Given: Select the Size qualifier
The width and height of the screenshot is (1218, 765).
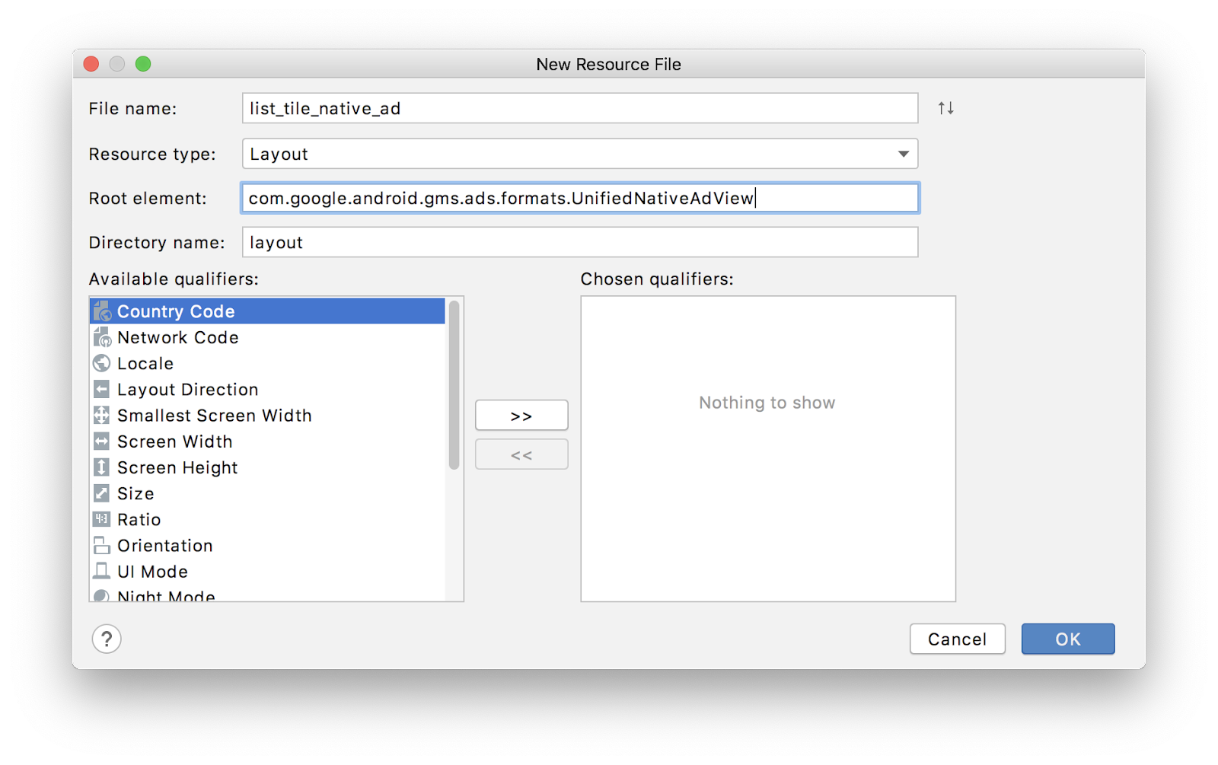Looking at the screenshot, I should [136, 494].
